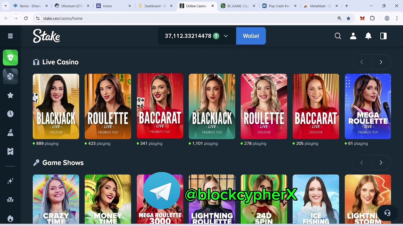403x226 pixels.
Task: Open Ice Fishing game show
Action: point(316,199)
